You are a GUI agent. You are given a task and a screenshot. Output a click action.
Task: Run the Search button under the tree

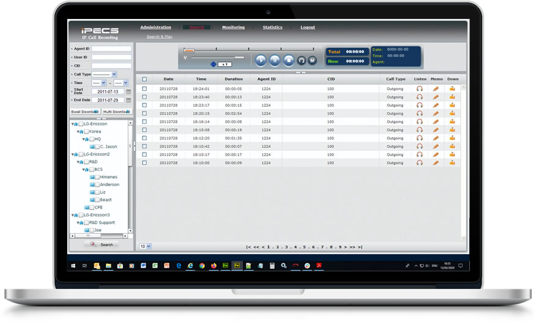[x=102, y=244]
